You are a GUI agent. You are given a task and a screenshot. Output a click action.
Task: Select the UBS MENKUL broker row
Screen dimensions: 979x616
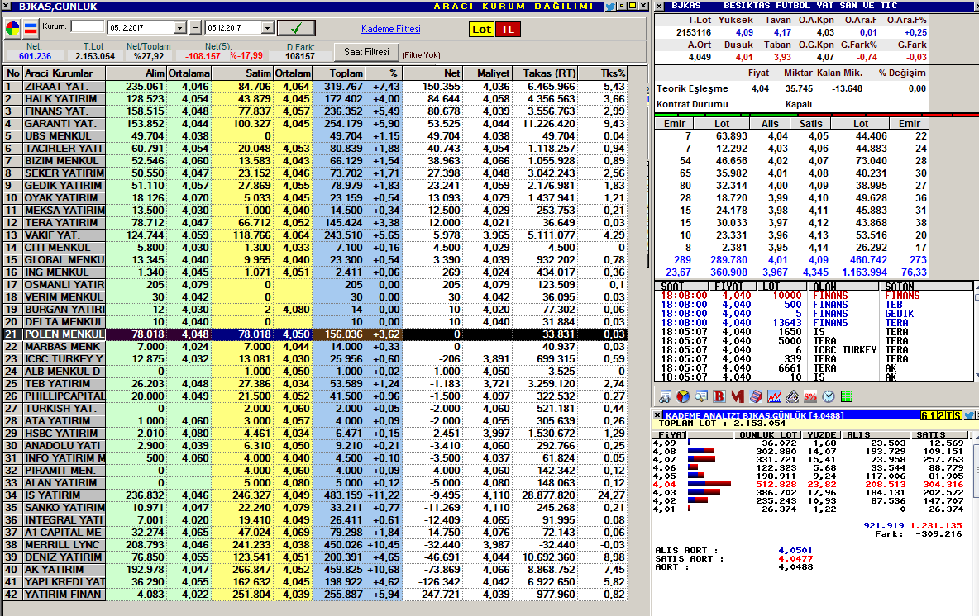315,136
